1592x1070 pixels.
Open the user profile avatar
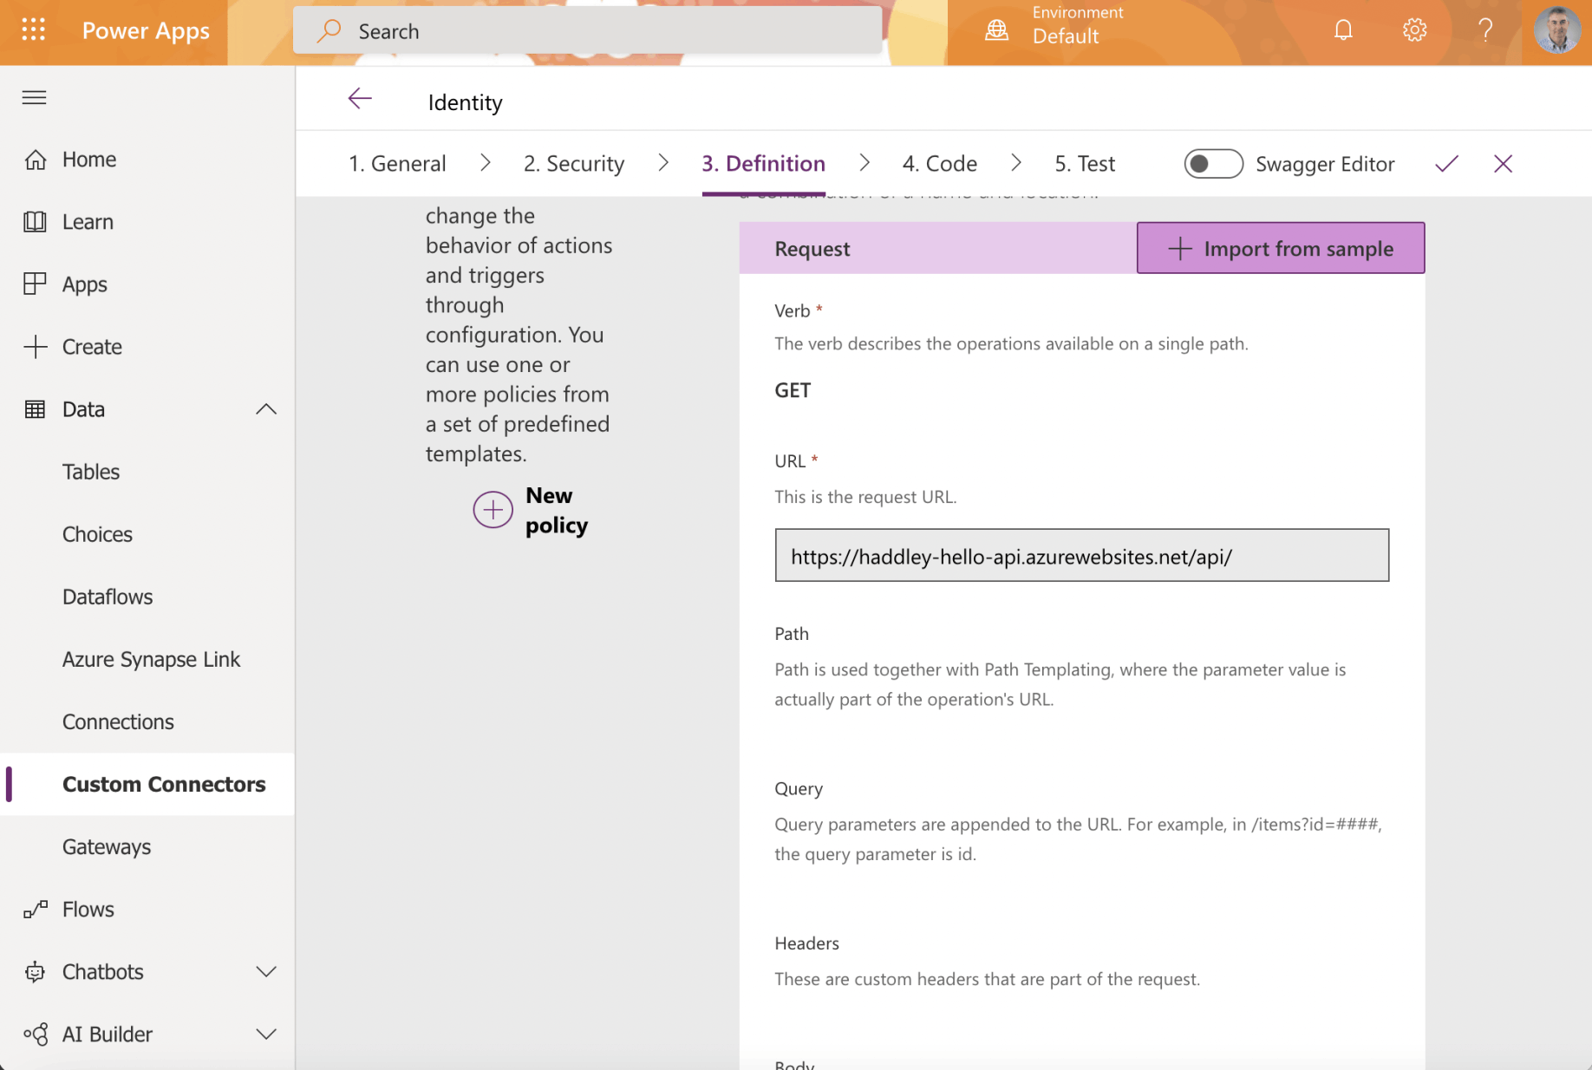pos(1556,30)
